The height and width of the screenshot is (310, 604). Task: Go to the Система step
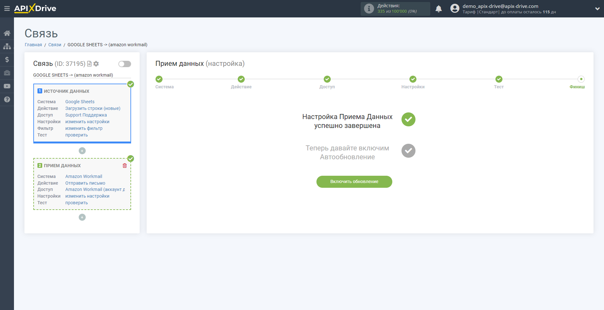coord(159,79)
